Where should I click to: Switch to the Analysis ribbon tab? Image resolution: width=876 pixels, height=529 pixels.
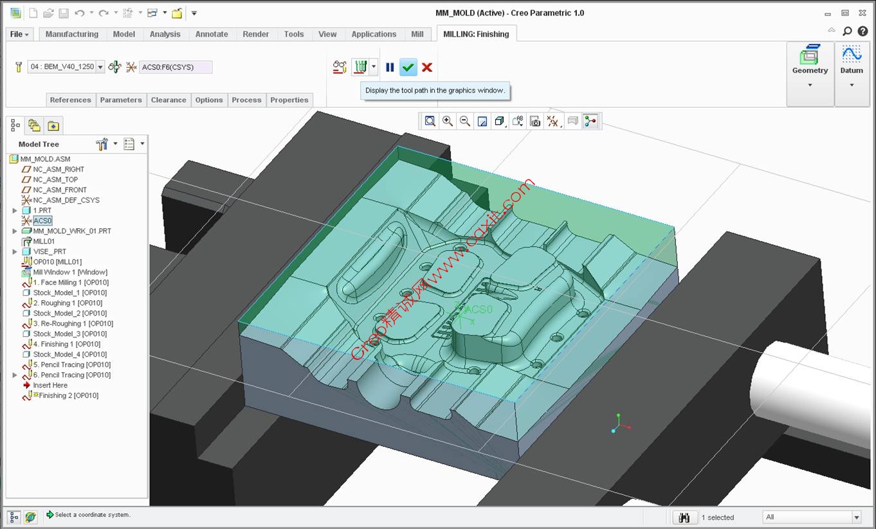[x=165, y=34]
